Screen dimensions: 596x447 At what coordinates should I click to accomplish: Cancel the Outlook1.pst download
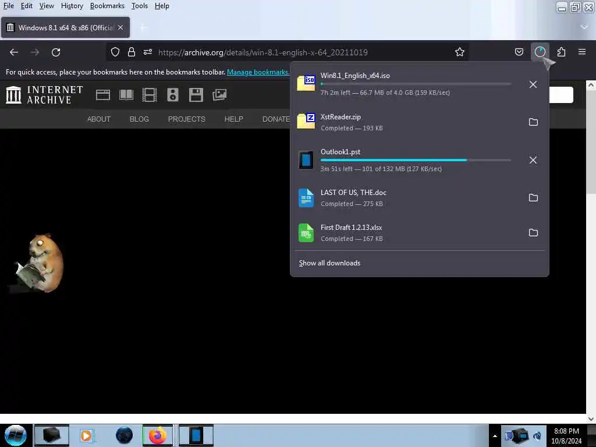pyautogui.click(x=533, y=160)
